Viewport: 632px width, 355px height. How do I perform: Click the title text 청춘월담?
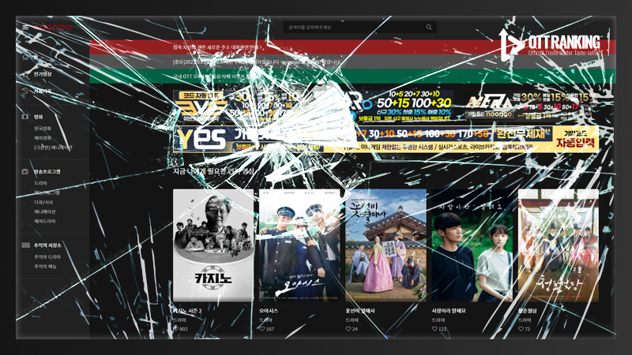click(x=527, y=311)
